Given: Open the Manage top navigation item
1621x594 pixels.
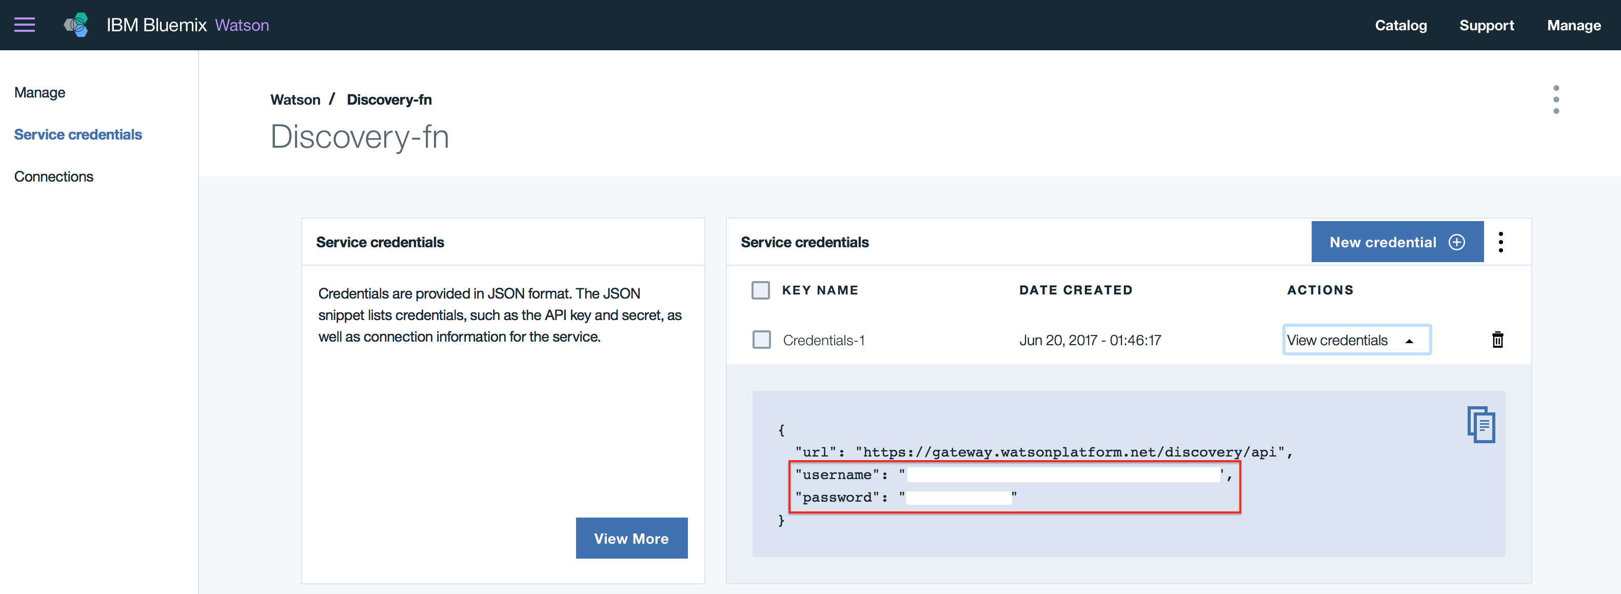Looking at the screenshot, I should 1573,25.
